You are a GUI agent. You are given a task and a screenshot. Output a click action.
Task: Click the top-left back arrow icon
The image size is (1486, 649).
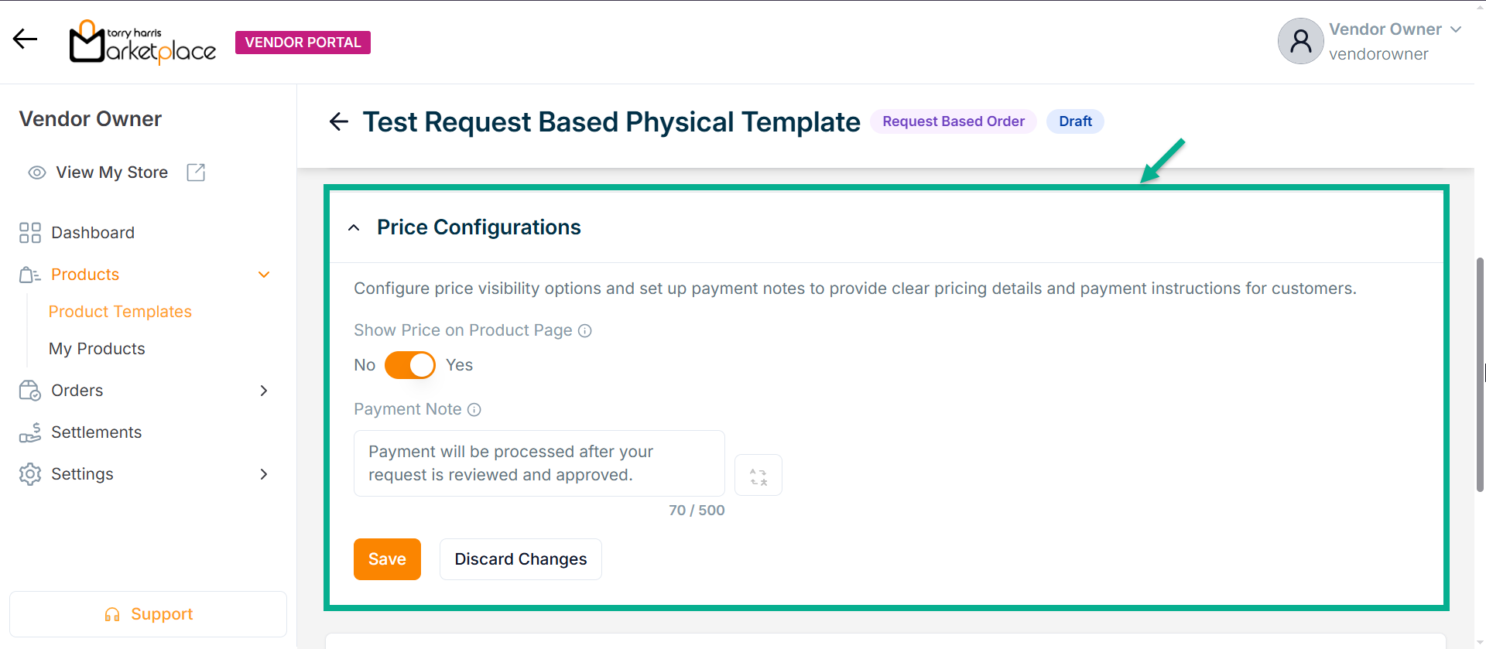pos(25,39)
